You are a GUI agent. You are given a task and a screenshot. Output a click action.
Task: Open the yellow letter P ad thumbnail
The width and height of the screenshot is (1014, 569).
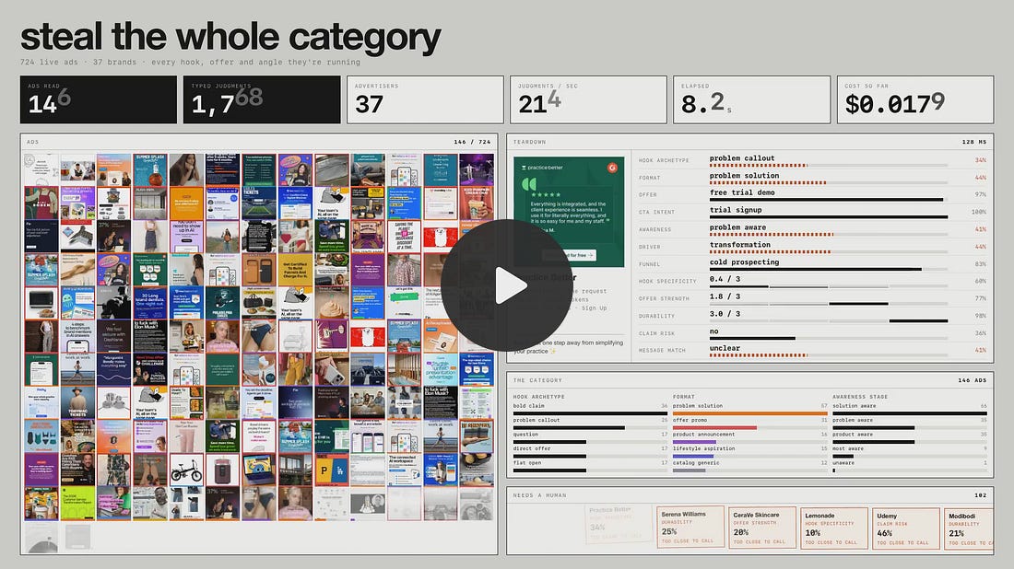[x=331, y=470]
